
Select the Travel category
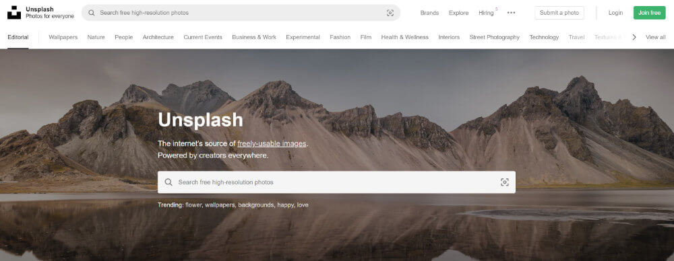(x=576, y=38)
